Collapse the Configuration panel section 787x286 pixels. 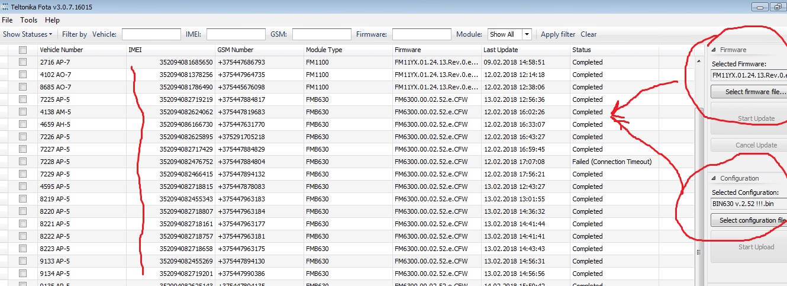[714, 178]
